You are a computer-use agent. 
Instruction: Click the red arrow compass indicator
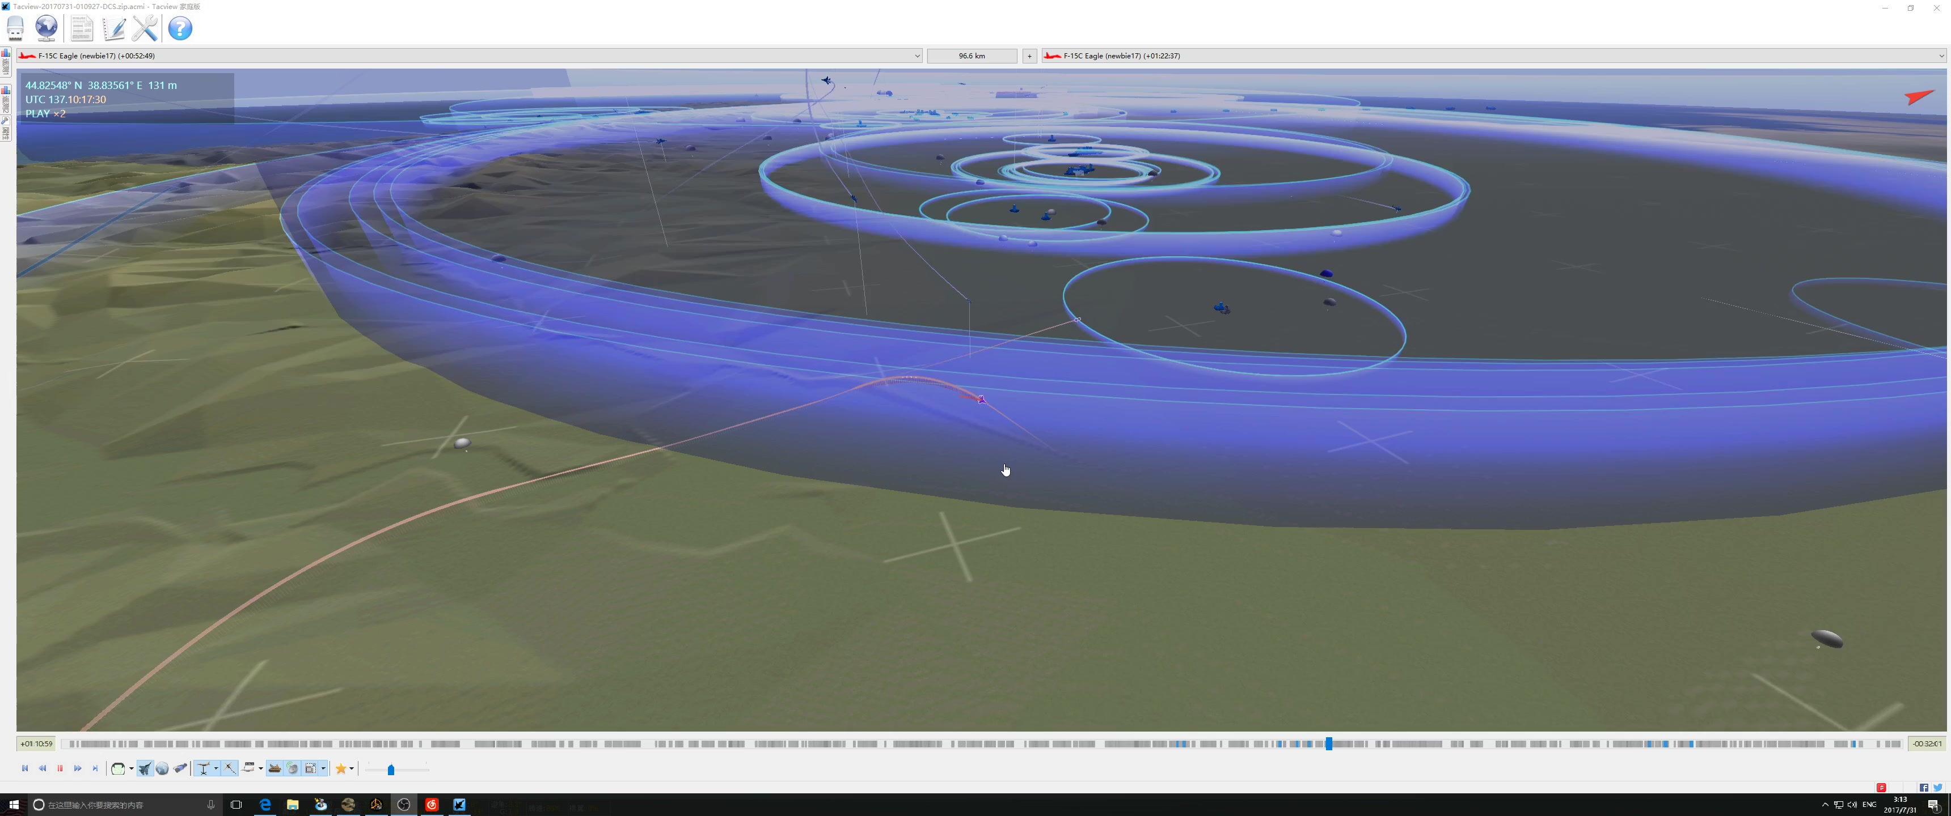click(1919, 96)
